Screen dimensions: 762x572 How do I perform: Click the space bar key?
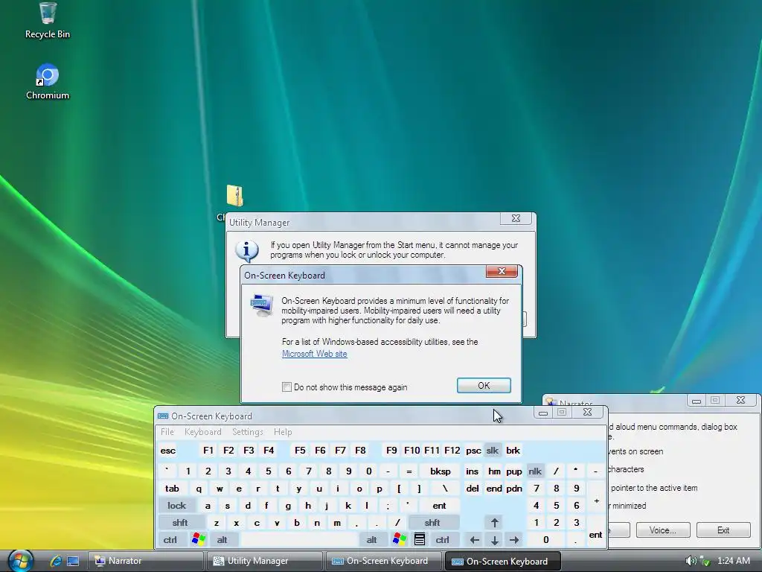click(x=299, y=539)
